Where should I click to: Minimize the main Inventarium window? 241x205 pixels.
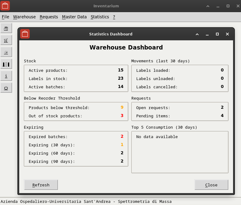pos(218,6)
